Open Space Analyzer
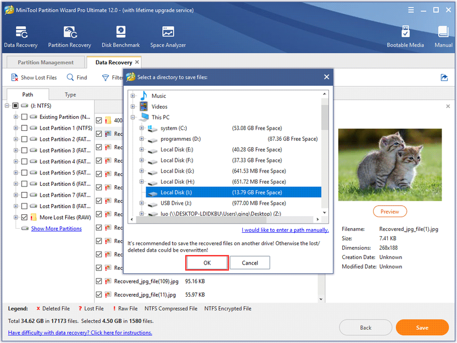 pos(168,32)
